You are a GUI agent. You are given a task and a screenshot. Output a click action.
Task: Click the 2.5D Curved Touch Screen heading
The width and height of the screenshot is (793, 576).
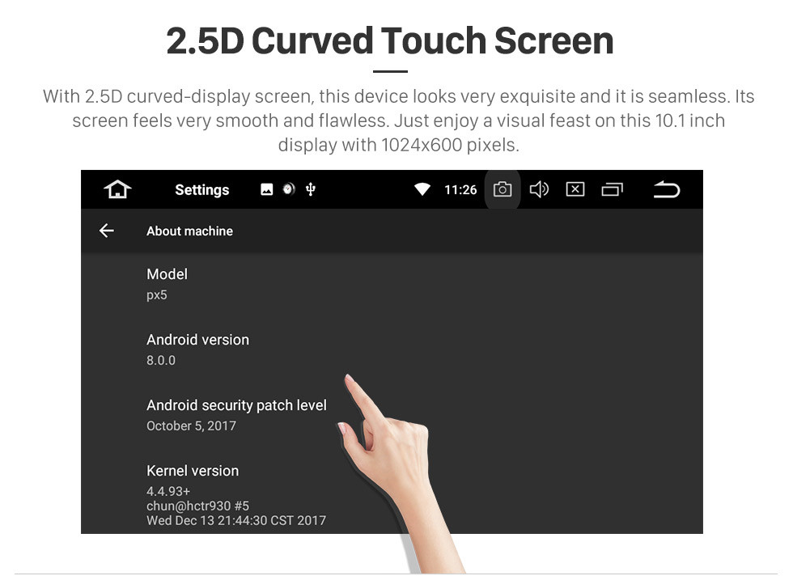pos(390,40)
